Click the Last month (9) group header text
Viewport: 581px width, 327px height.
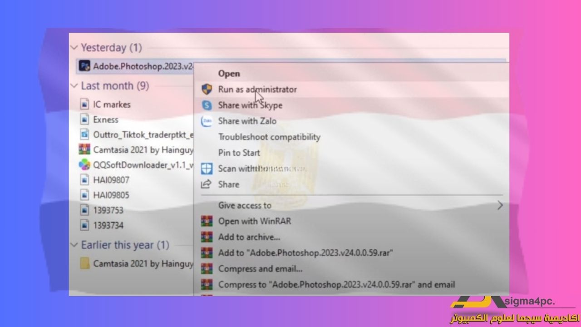pyautogui.click(x=115, y=85)
